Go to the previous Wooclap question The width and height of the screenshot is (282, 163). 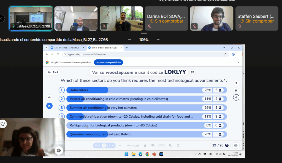(x=50, y=97)
